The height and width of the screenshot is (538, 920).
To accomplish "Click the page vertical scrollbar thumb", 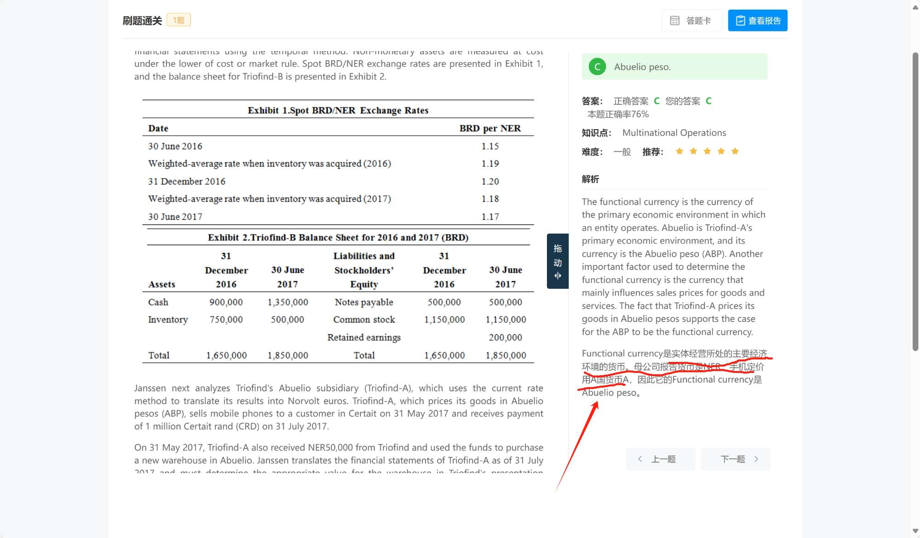I will tap(915, 202).
